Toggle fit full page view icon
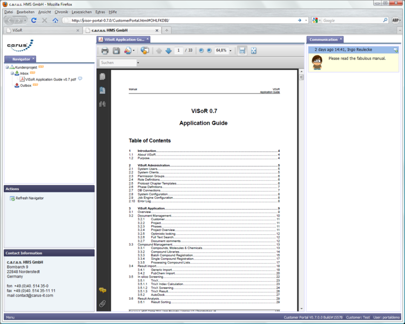Viewport: 405px width, 324px height. [254, 51]
